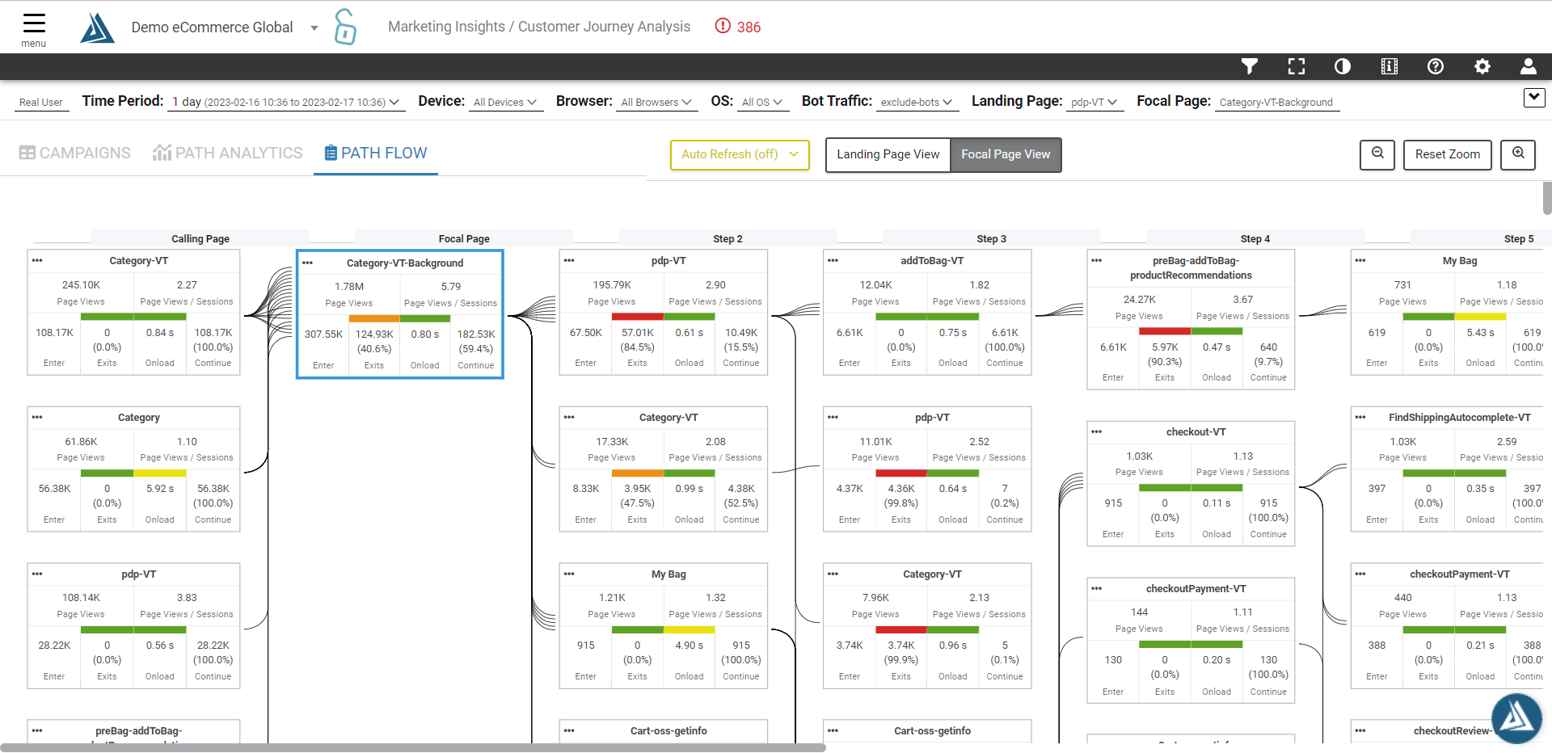The image size is (1552, 753).
Task: Click Step 2 Category-VT card title
Action: [x=668, y=418]
